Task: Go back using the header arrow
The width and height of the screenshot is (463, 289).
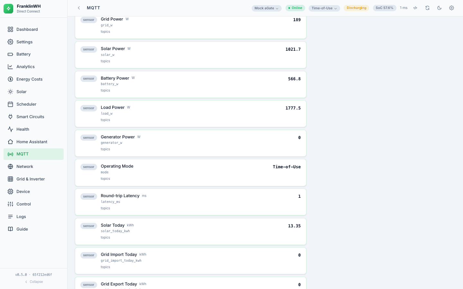Action: tap(79, 8)
